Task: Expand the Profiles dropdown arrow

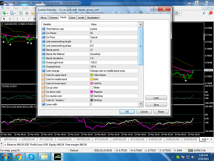Action: pyautogui.click(x=15, y=13)
